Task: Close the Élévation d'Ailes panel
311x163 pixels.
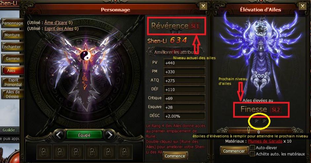Action: [x=302, y=6]
